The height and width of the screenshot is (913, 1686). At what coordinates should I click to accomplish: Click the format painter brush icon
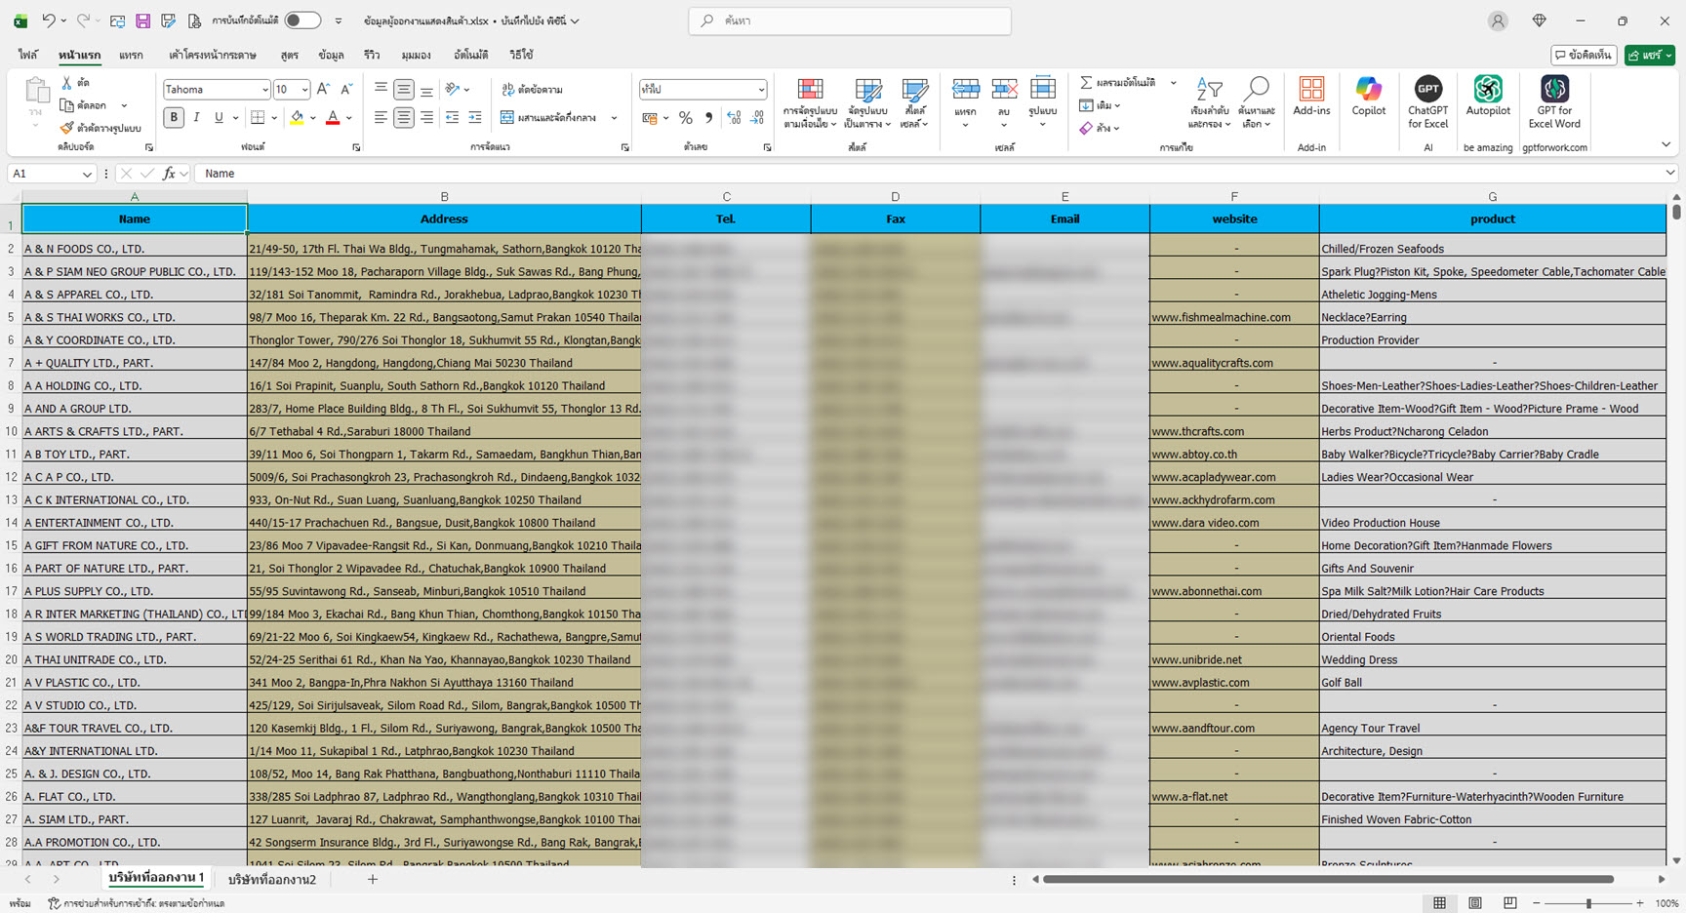pyautogui.click(x=66, y=128)
